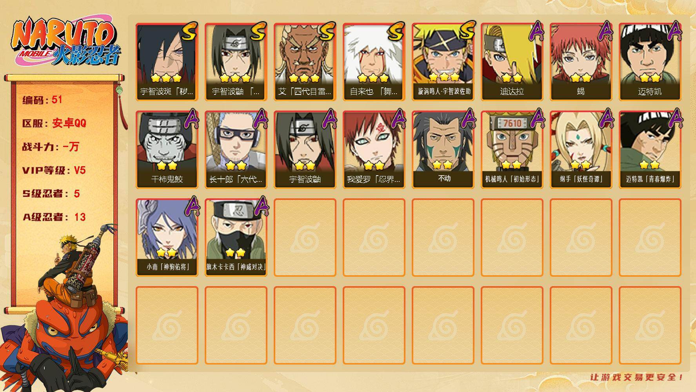Open the 小南「神驹佑将」card
The width and height of the screenshot is (696, 392).
(167, 238)
